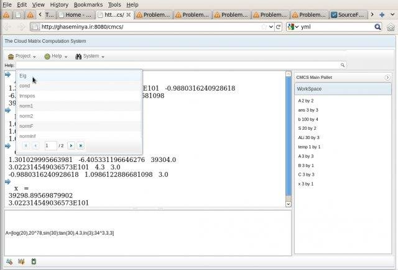
Task: Select variable ALi 30 by 3
Action: point(308,138)
